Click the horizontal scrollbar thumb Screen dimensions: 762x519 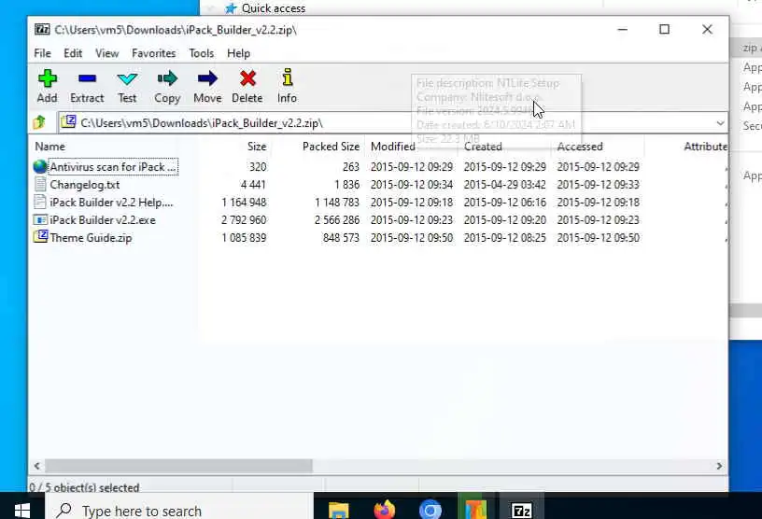pos(179,466)
